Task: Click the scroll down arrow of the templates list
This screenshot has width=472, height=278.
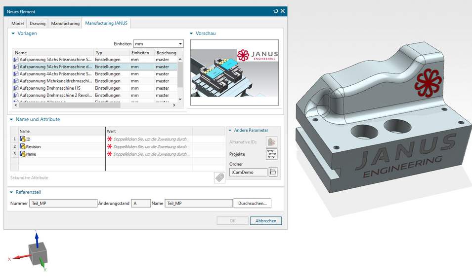Action: click(180, 99)
